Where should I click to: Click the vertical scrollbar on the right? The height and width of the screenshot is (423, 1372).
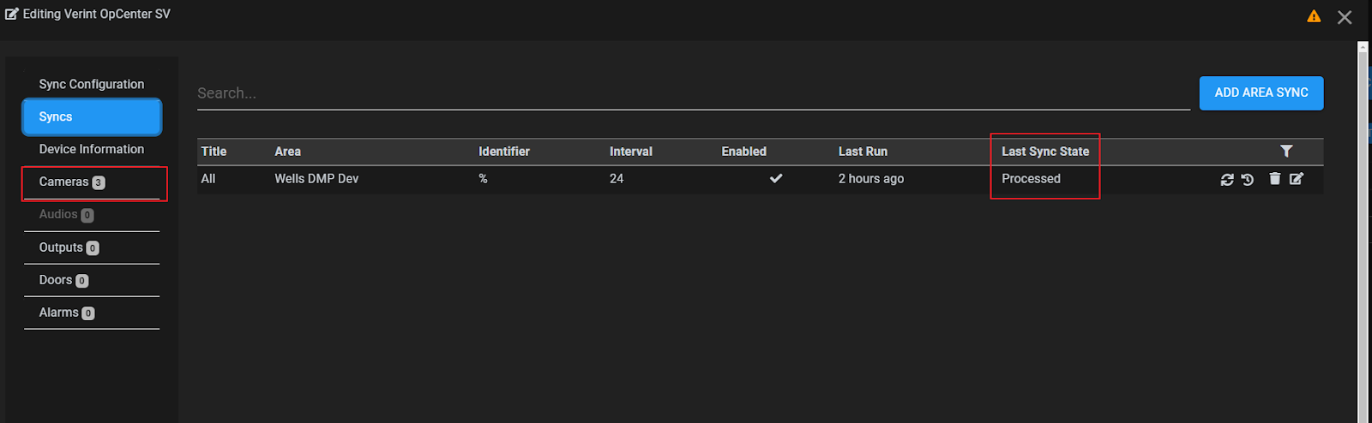click(x=1363, y=231)
